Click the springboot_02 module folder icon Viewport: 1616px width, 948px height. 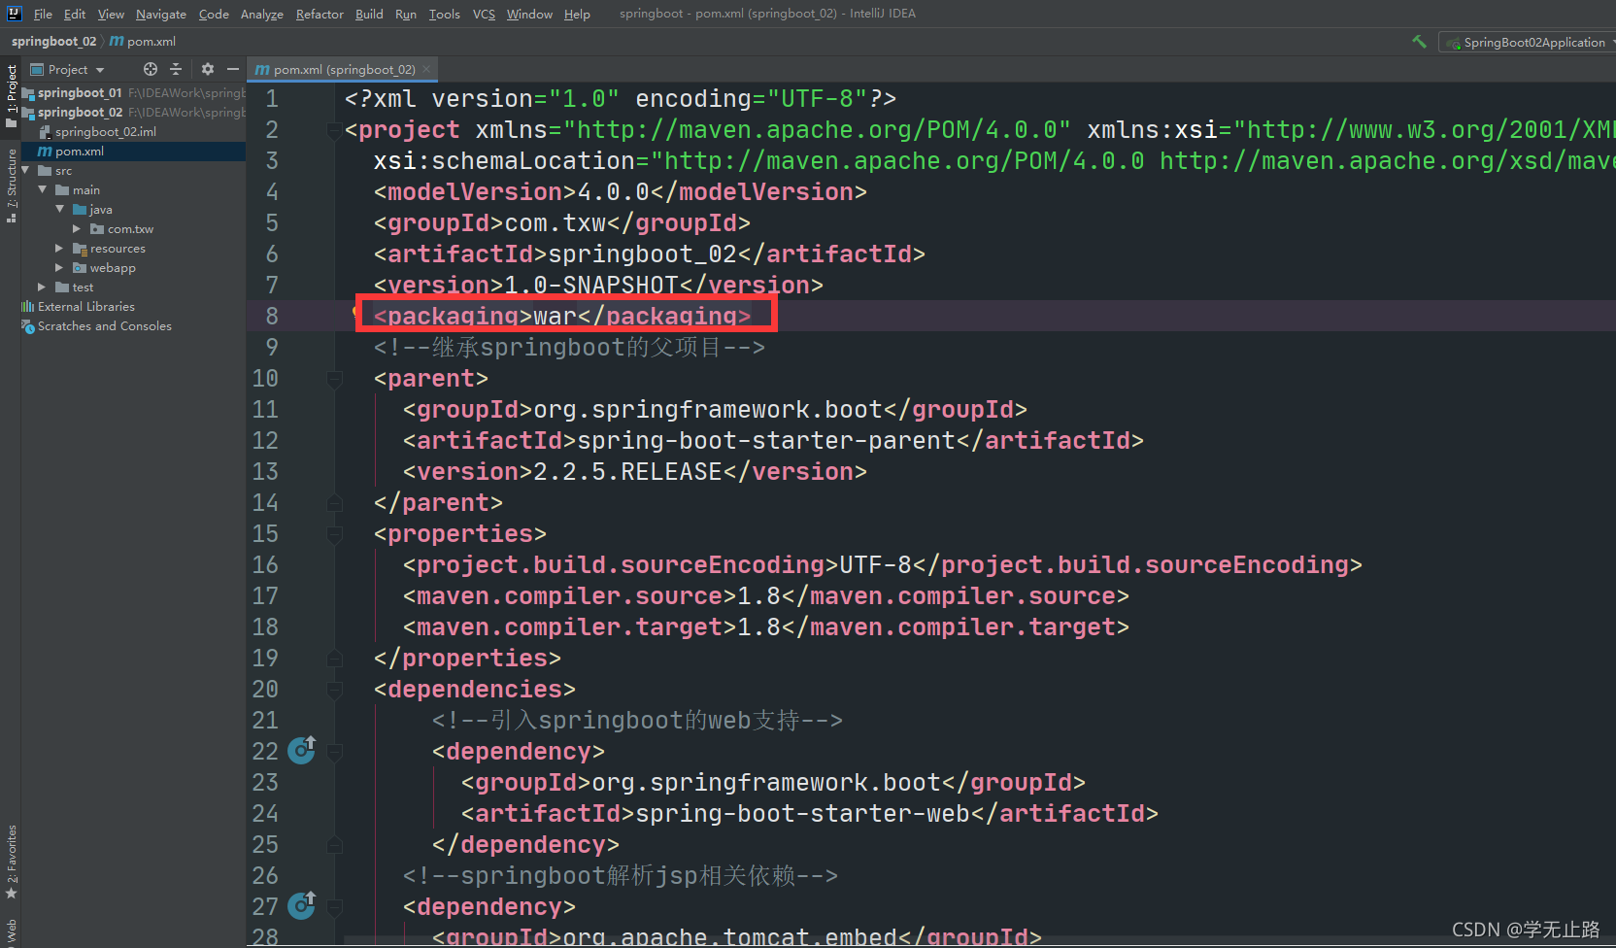[x=28, y=113]
